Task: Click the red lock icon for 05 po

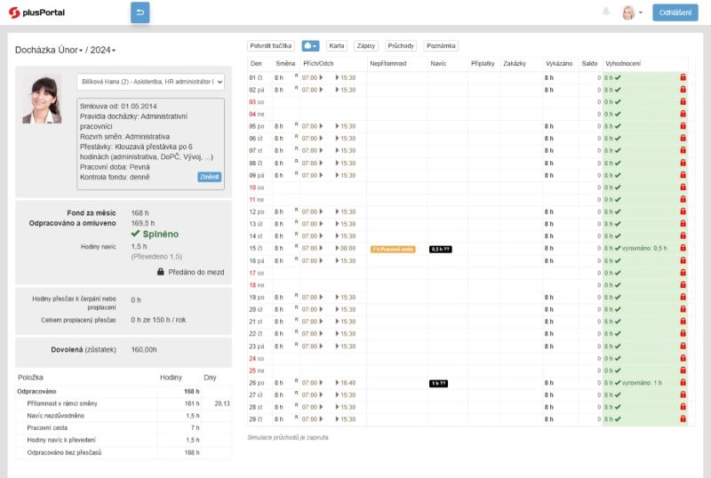Action: pyautogui.click(x=683, y=126)
